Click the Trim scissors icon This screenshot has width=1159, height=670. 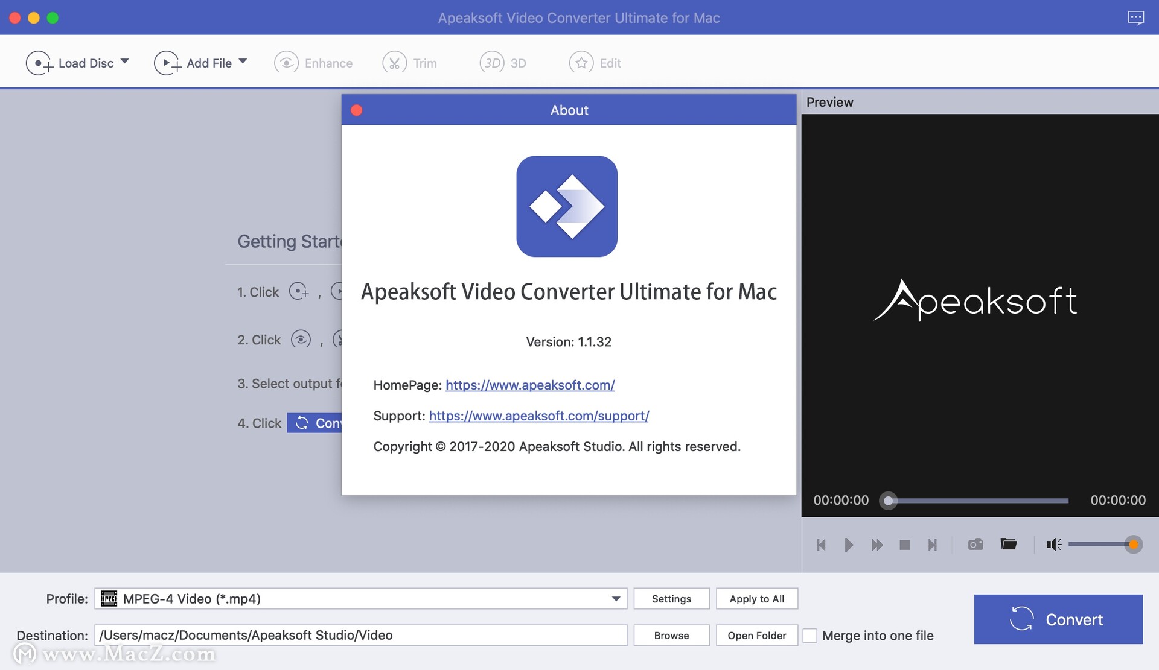[x=394, y=63]
